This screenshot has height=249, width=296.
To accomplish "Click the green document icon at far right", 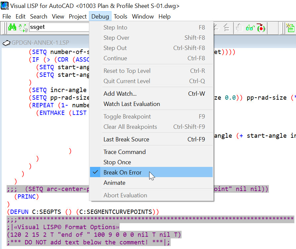I will [291, 28].
